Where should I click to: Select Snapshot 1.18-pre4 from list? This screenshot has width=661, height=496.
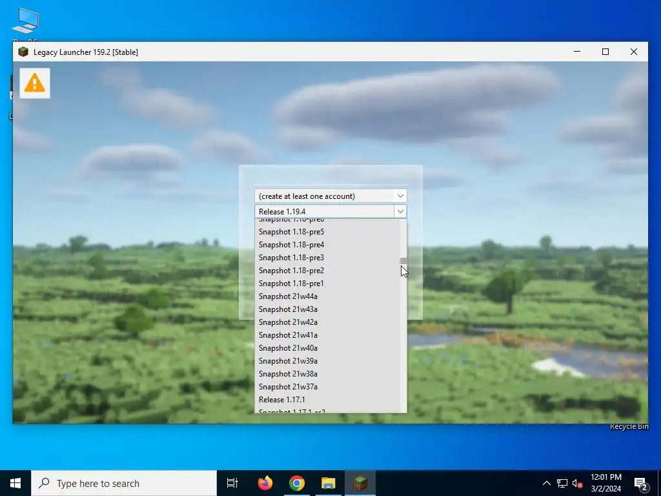[327, 245]
